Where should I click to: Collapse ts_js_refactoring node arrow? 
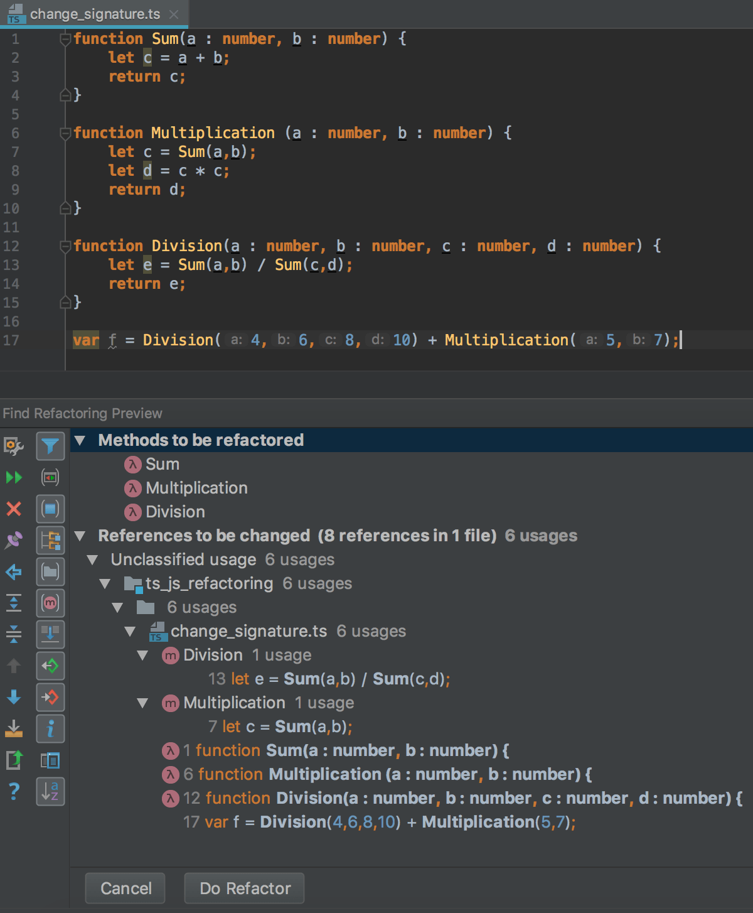(x=105, y=583)
